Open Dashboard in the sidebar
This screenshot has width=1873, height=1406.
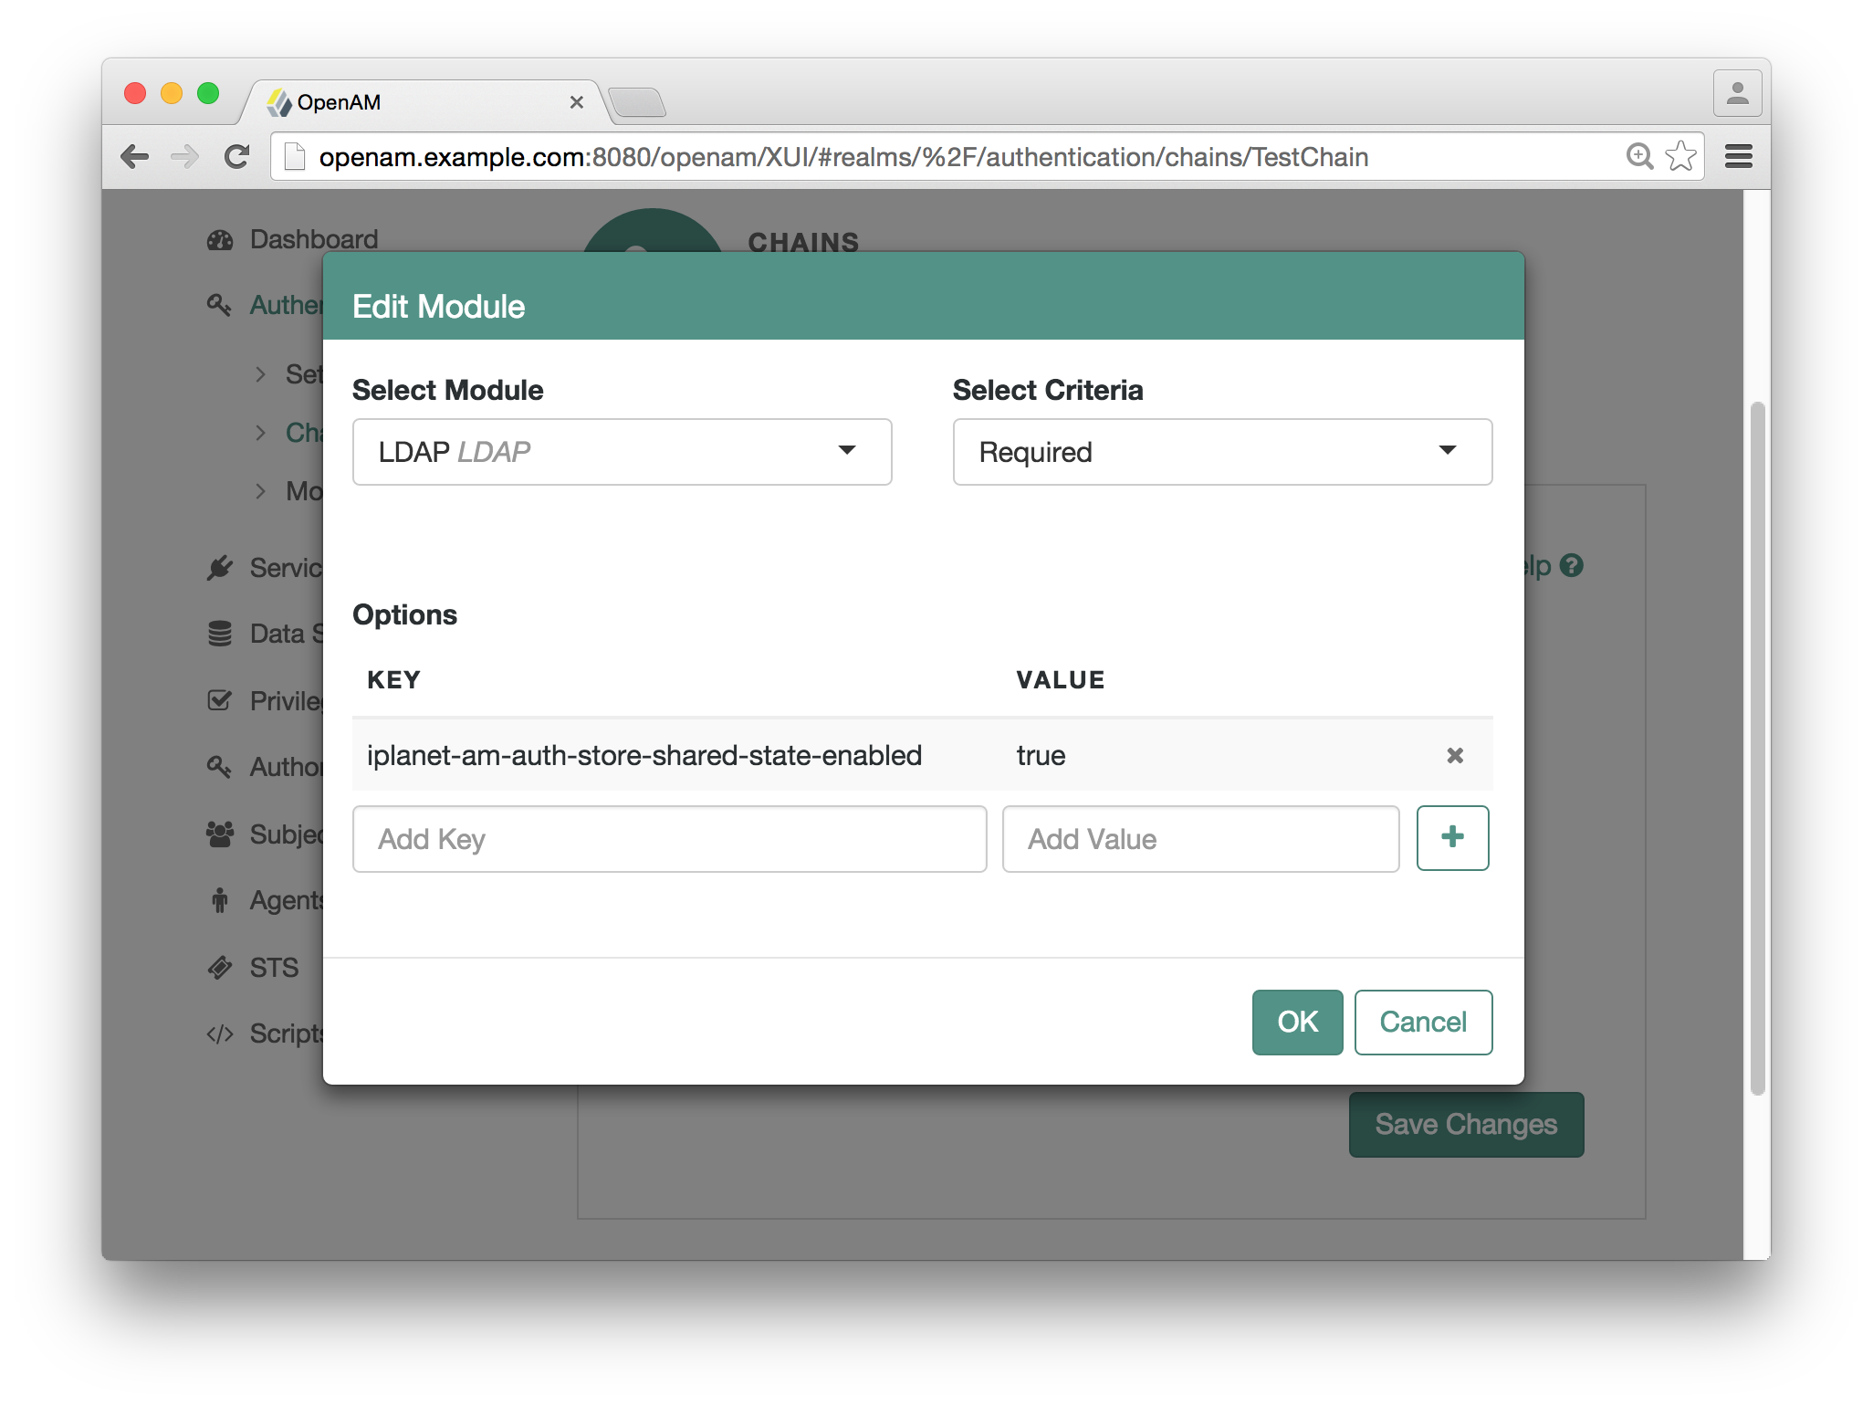click(x=313, y=239)
